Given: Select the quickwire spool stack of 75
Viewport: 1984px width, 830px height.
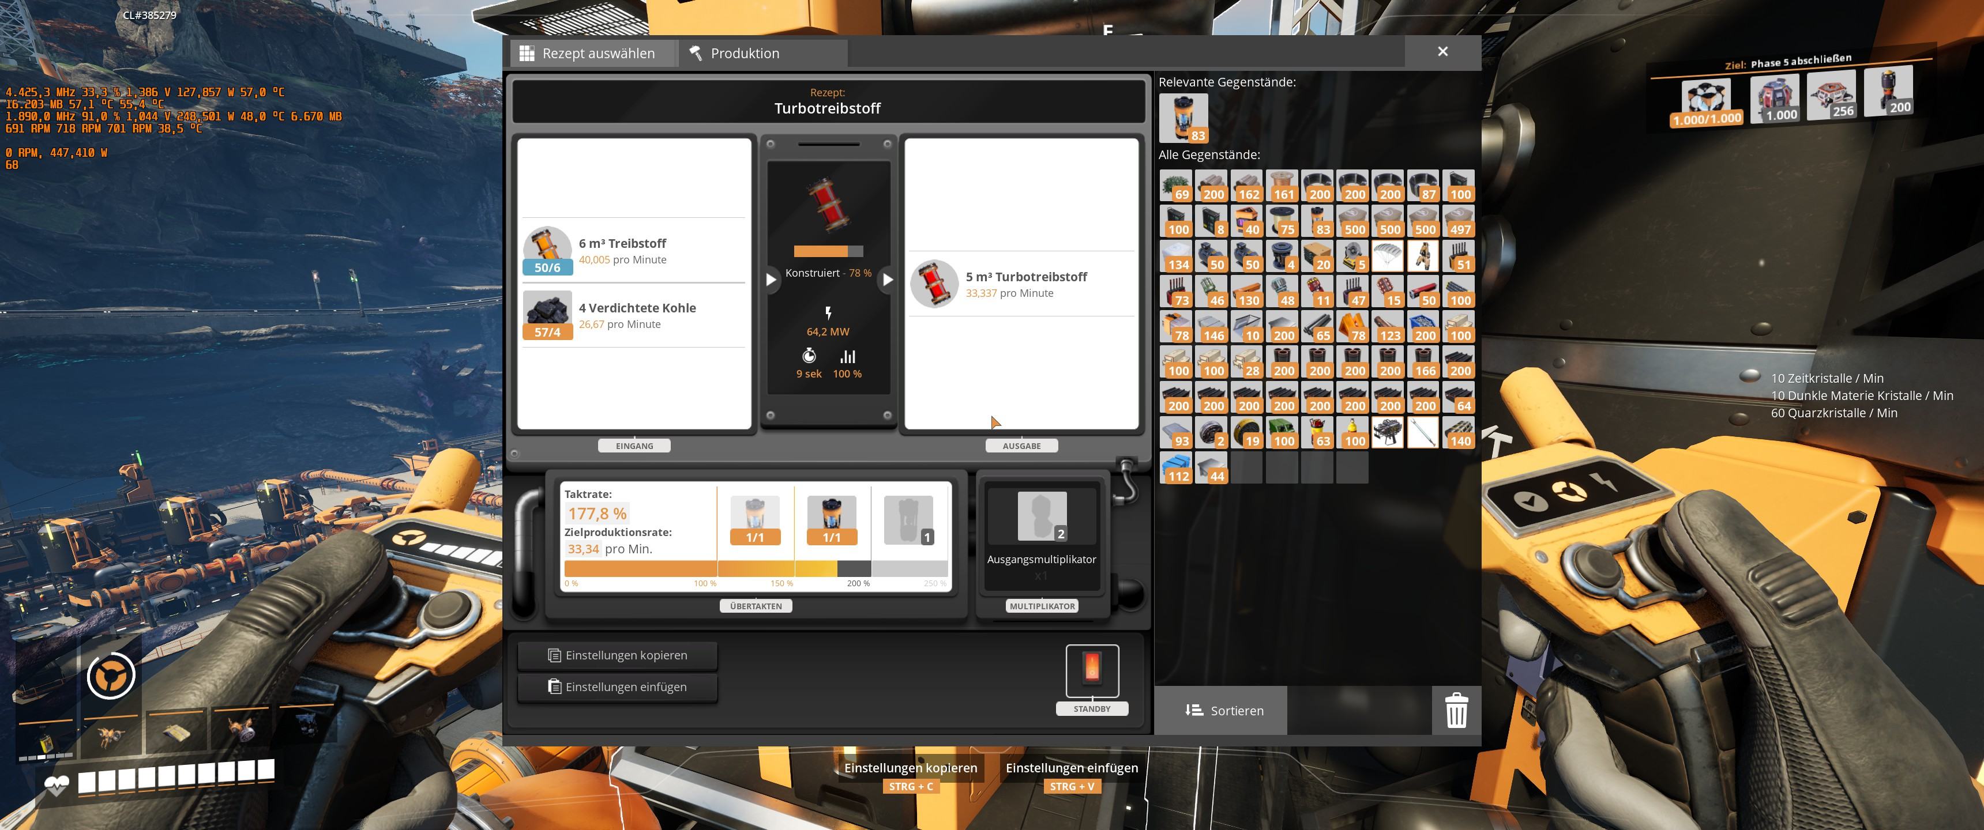Looking at the screenshot, I should [x=1282, y=221].
